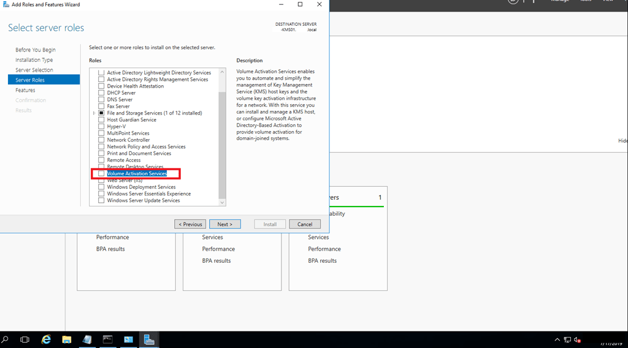Select the Server Roles step
The image size is (628, 348).
[x=44, y=80]
